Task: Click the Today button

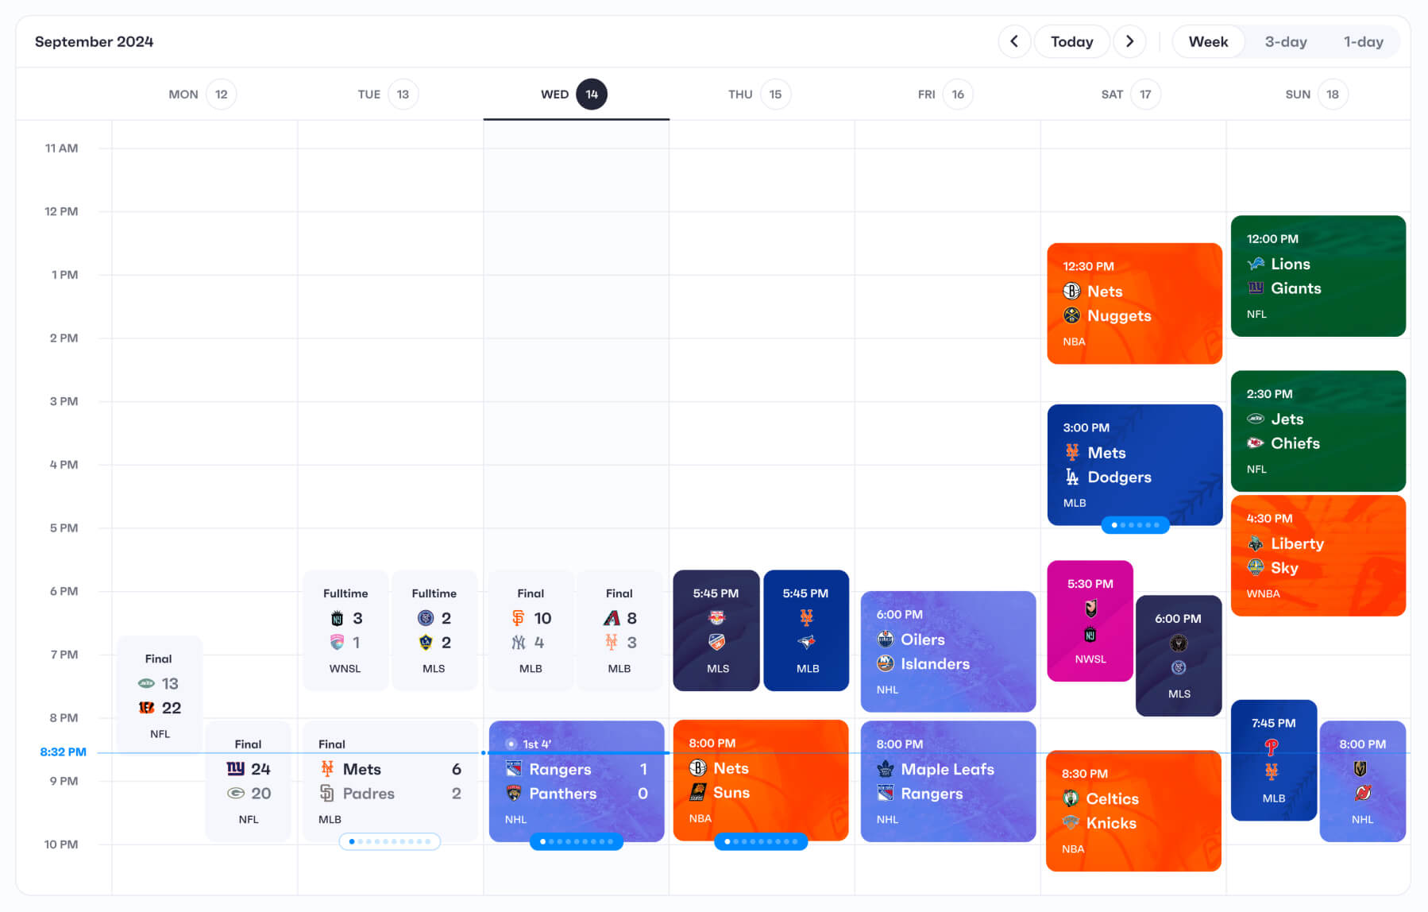Action: tap(1071, 41)
